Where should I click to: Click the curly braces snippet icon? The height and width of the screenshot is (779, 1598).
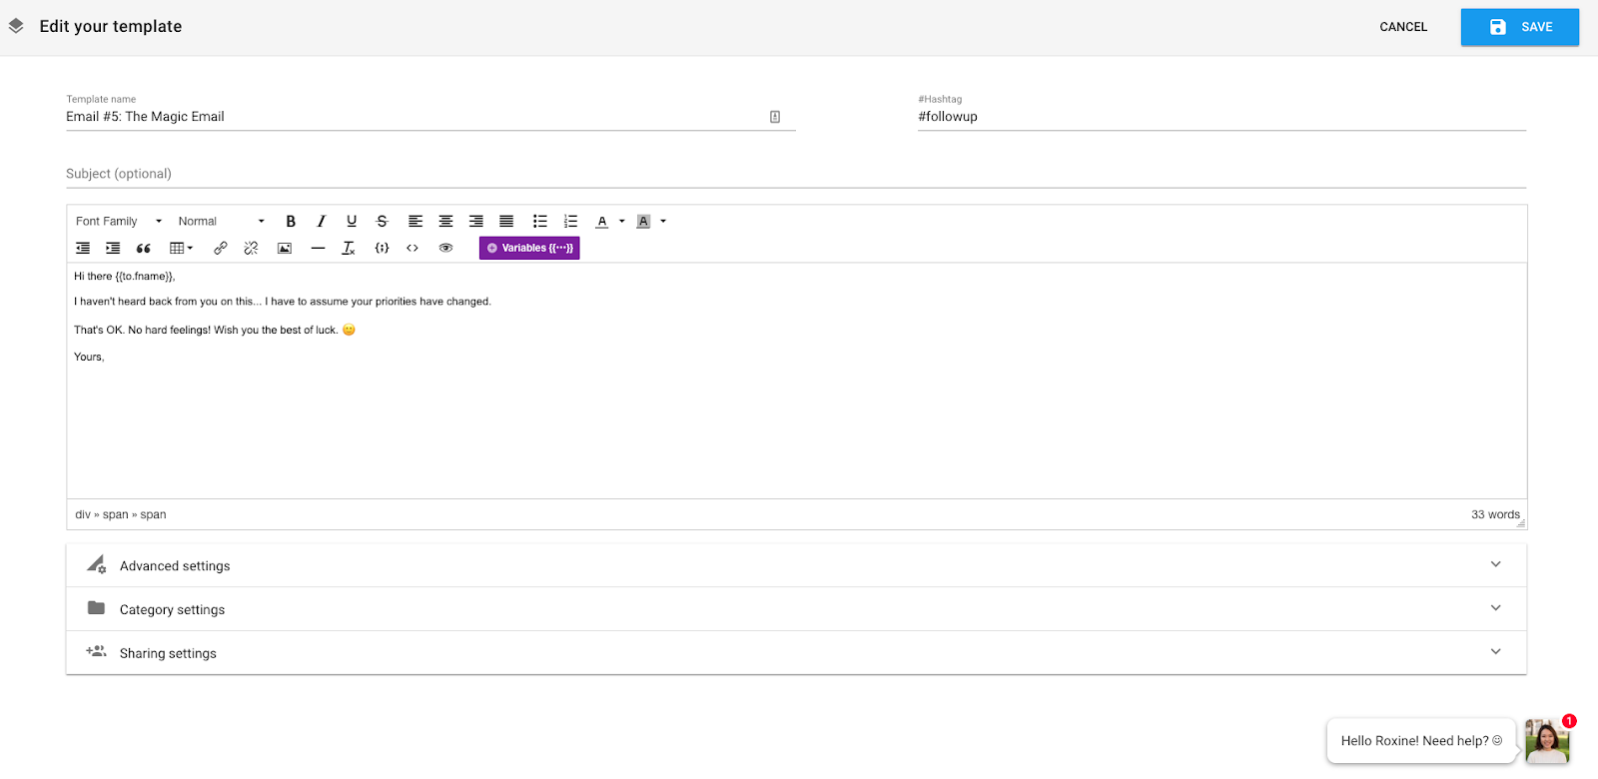point(382,248)
